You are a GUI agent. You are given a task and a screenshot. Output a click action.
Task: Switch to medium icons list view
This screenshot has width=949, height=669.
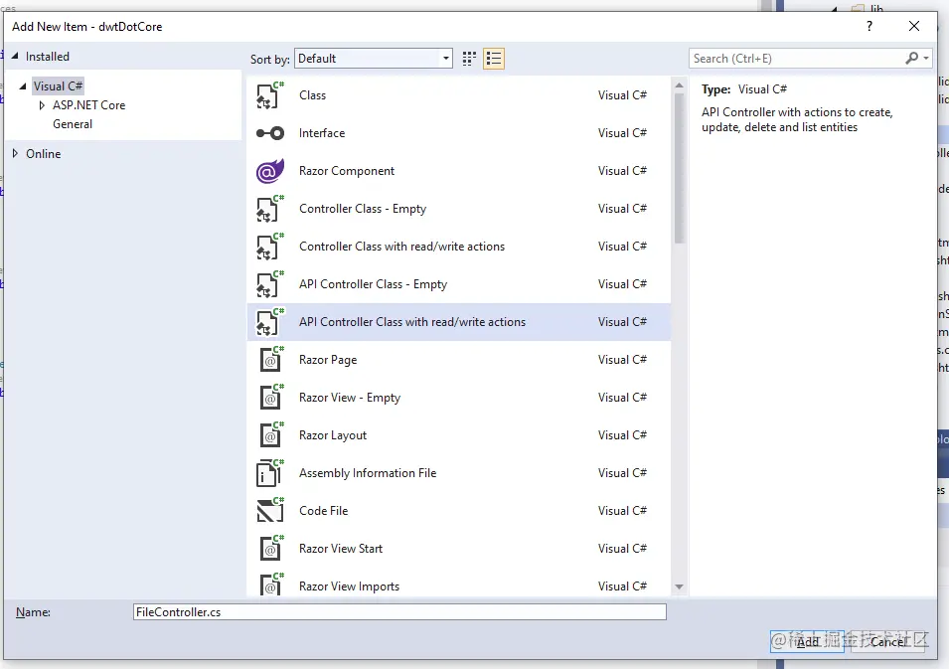click(494, 59)
